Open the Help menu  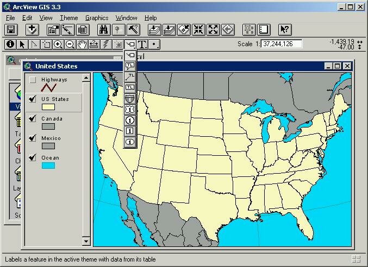pos(151,18)
